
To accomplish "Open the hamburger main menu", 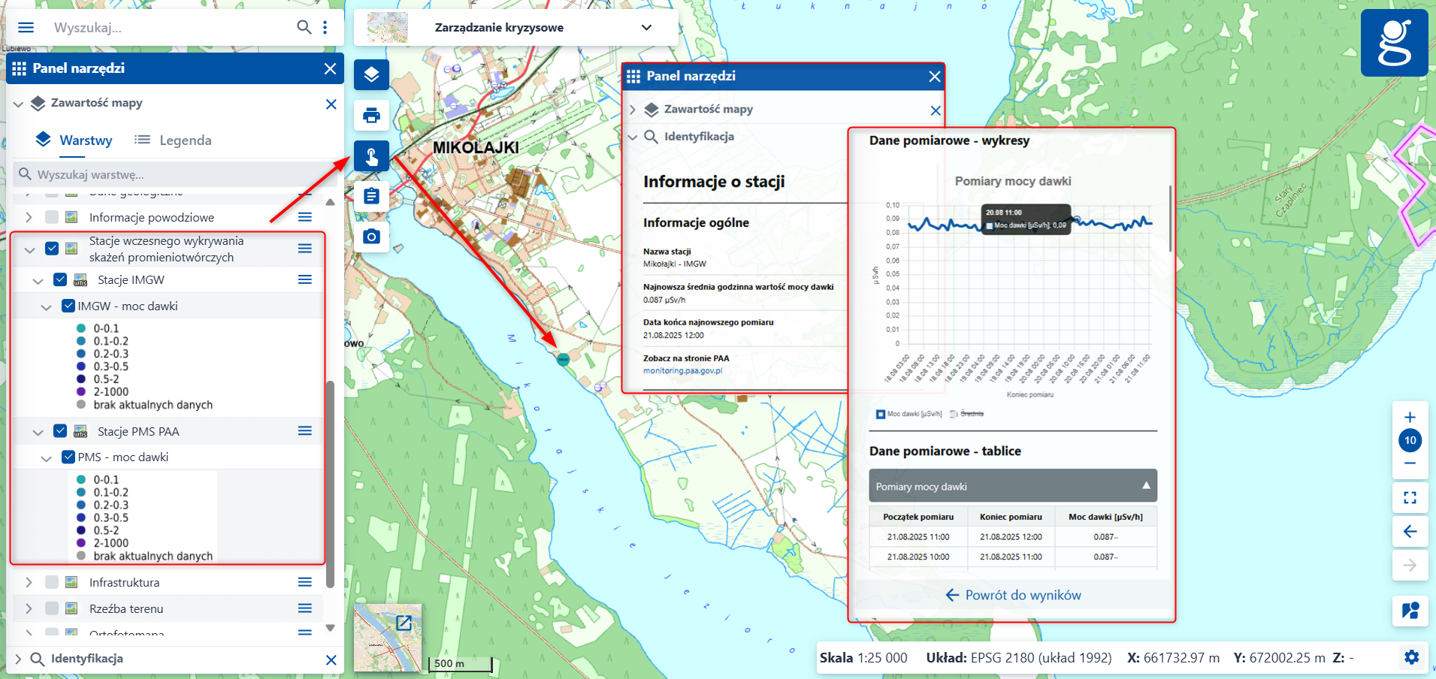I will 26,28.
